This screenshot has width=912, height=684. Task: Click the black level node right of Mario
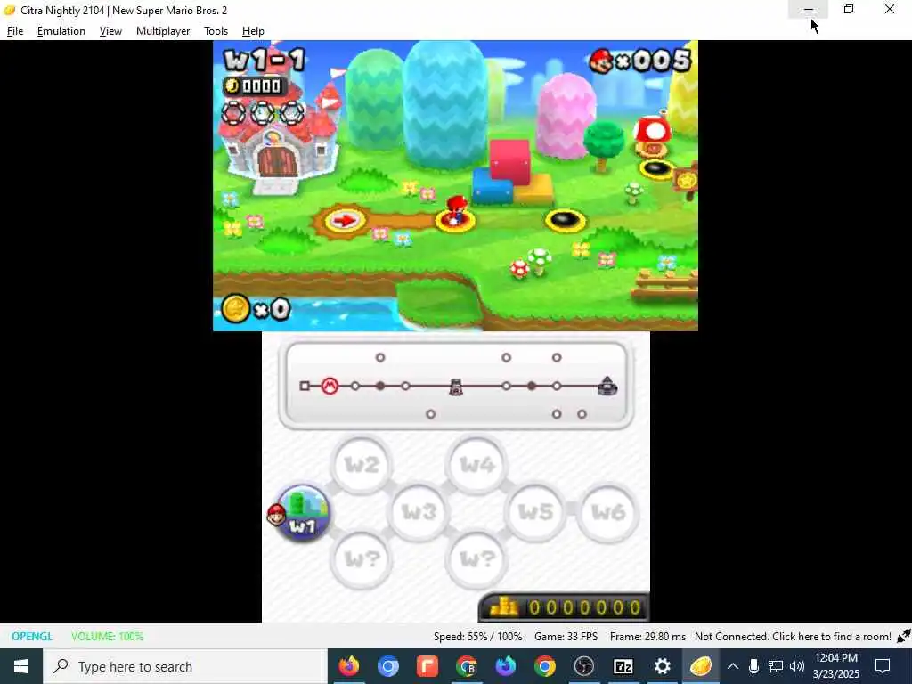[565, 221]
